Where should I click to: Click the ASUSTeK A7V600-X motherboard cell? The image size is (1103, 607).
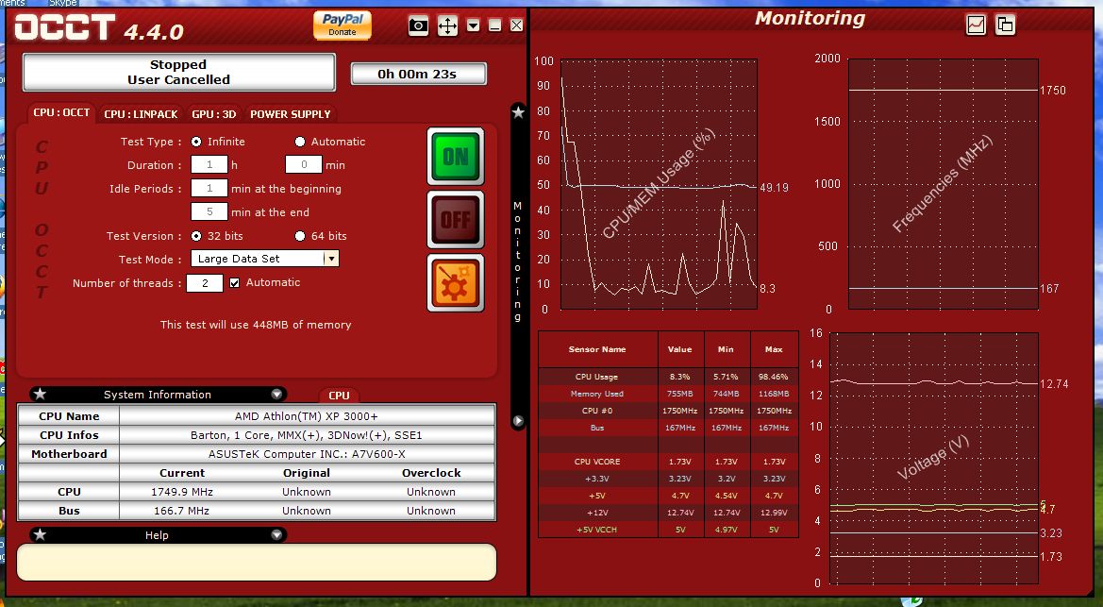[x=307, y=454]
